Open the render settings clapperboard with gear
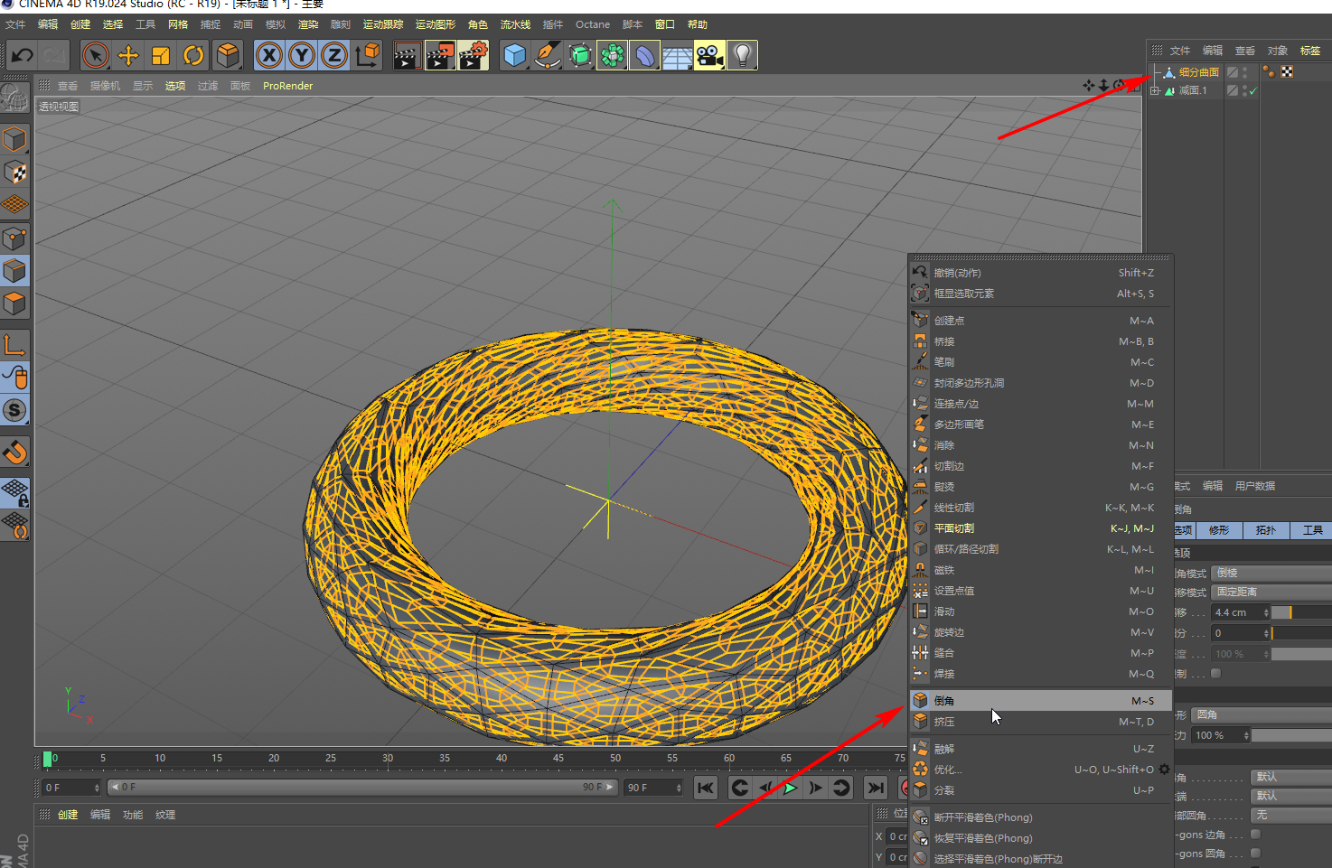Image resolution: width=1332 pixels, height=868 pixels. click(x=473, y=55)
